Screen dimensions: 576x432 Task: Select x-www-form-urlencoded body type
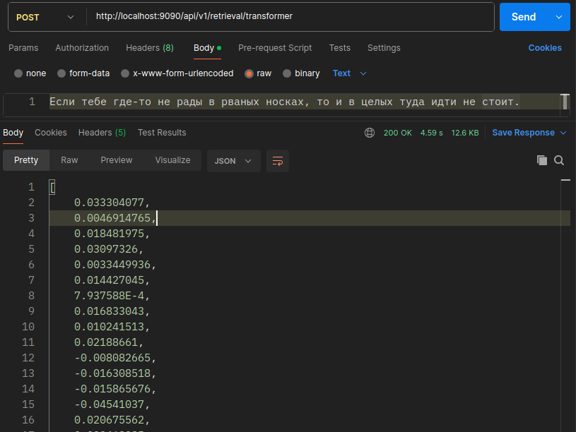125,73
